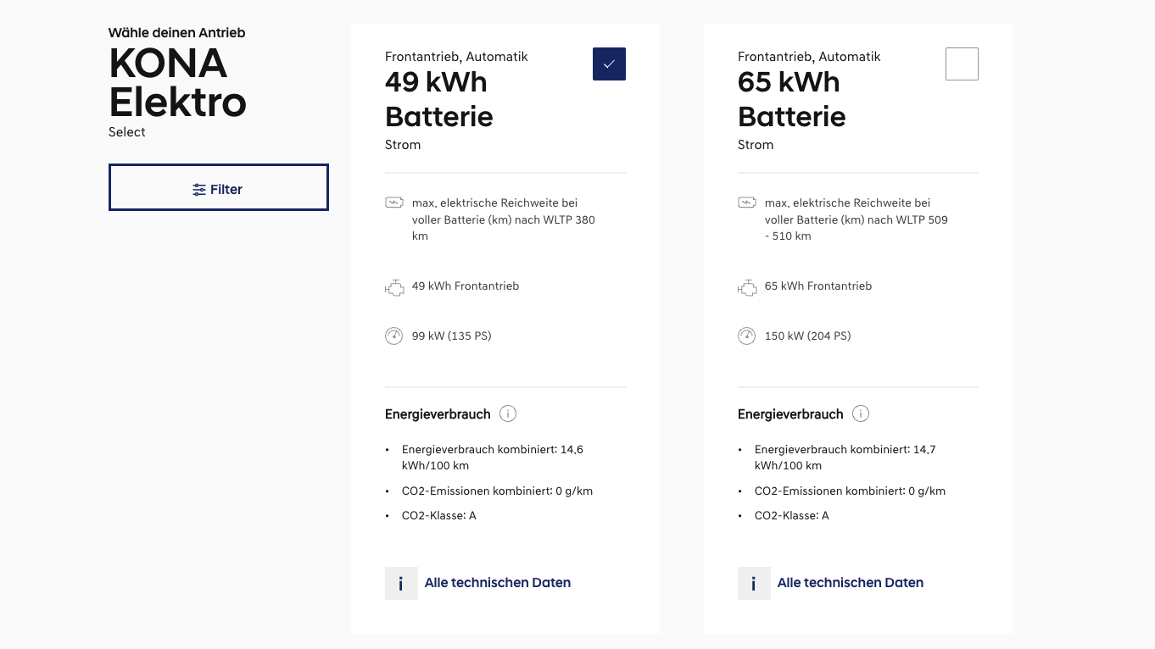The image size is (1155, 649).
Task: Select the 65 kWh Batterie checkbox
Action: tap(962, 64)
